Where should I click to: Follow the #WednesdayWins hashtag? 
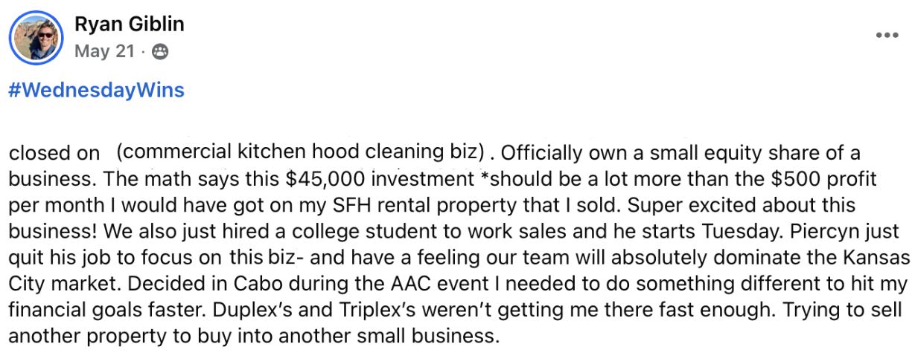click(96, 90)
